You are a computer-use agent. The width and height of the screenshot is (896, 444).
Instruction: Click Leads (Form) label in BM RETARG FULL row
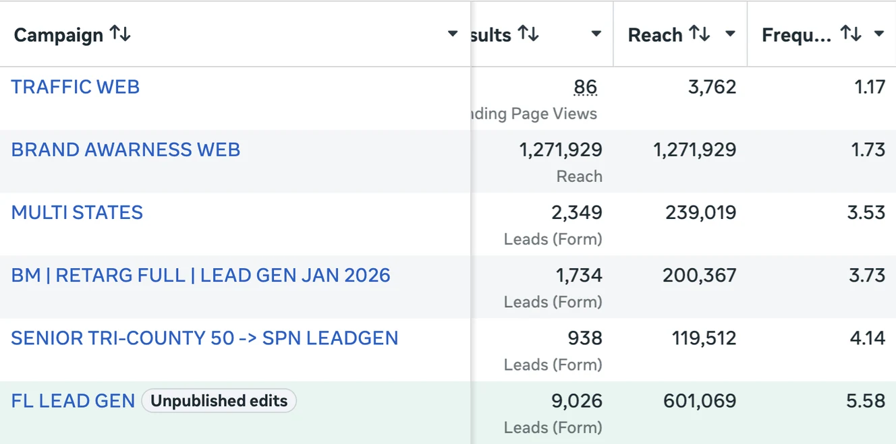[x=553, y=302]
